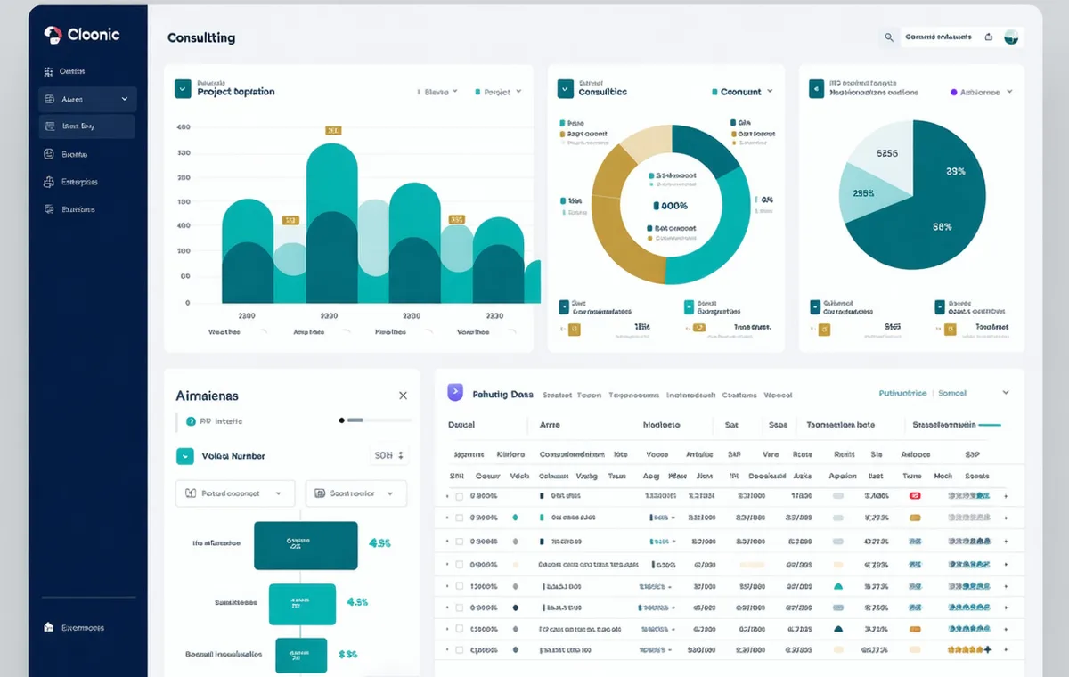The image size is (1069, 677).
Task: Tick the checkbox in the last table row
Action: coord(460,650)
